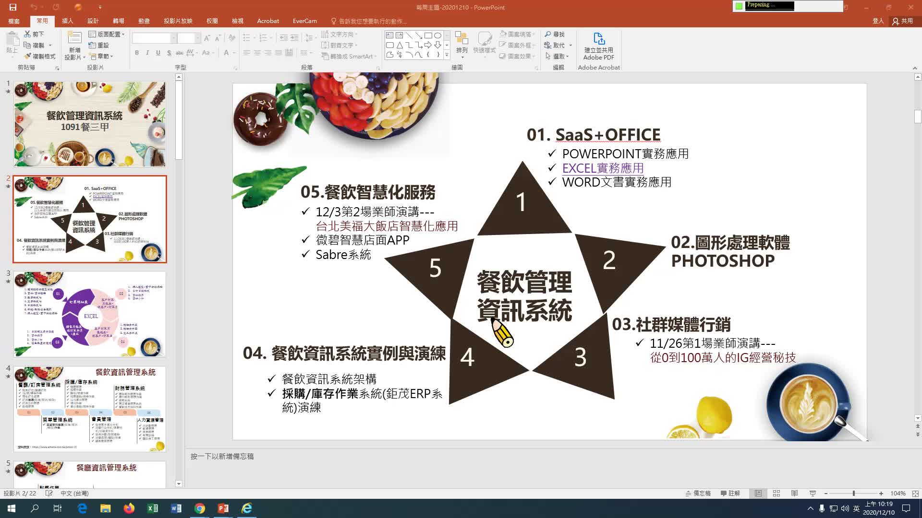Open the font size combo box arrow
Image resolution: width=922 pixels, height=518 pixels.
197,38
